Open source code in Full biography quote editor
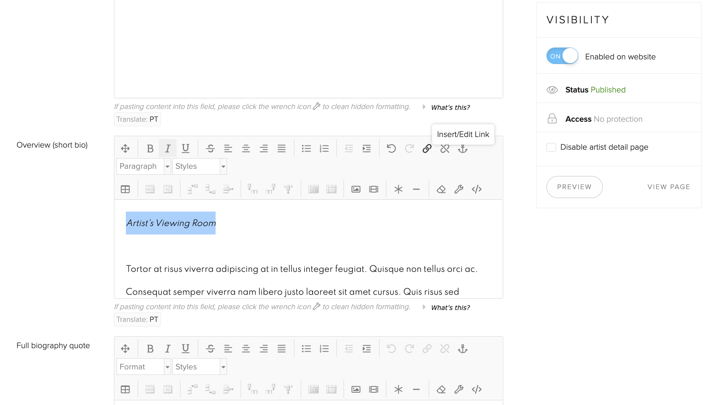The image size is (707, 405). (477, 389)
